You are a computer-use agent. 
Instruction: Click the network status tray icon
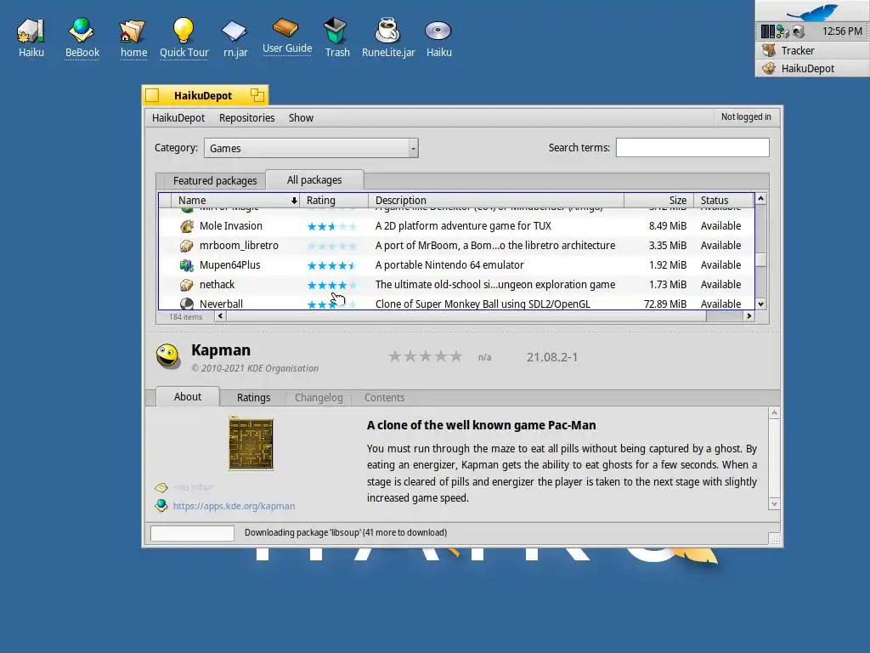(782, 31)
